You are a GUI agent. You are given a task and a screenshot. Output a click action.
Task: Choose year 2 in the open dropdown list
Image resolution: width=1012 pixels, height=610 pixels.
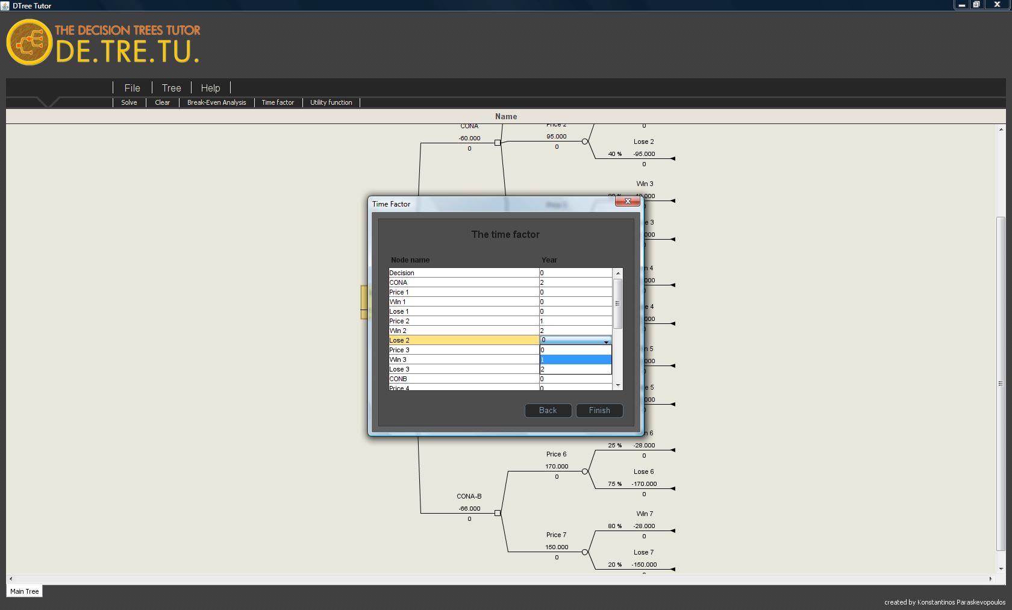pyautogui.click(x=575, y=369)
